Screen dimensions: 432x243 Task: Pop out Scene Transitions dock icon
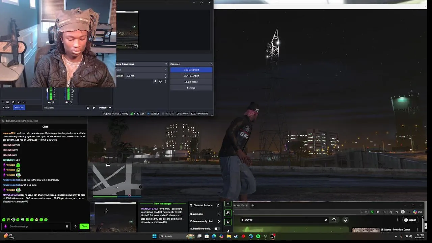[166, 64]
